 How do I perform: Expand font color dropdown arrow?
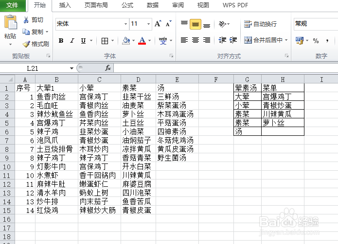pos(150,41)
